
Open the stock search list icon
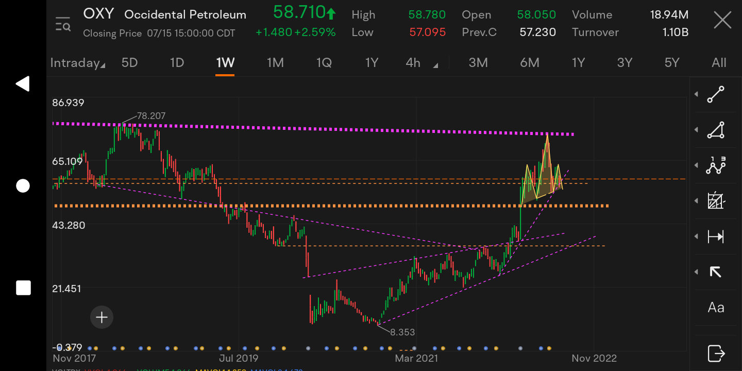click(63, 24)
